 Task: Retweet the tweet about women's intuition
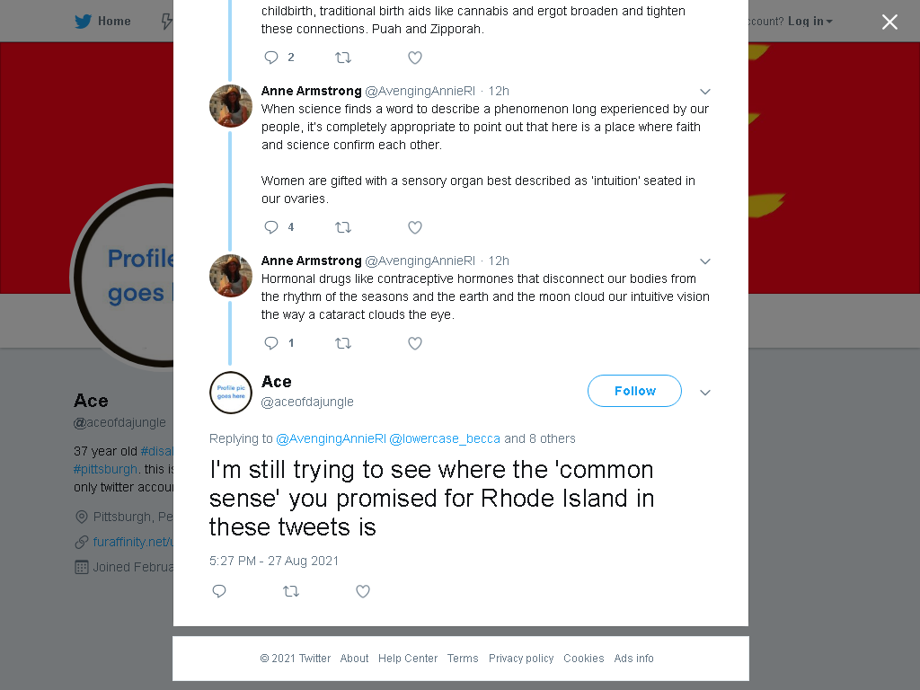pyautogui.click(x=343, y=227)
